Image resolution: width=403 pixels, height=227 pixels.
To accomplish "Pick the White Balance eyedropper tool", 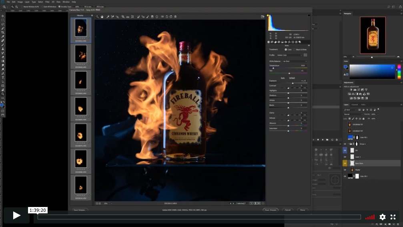I will point(108,17).
